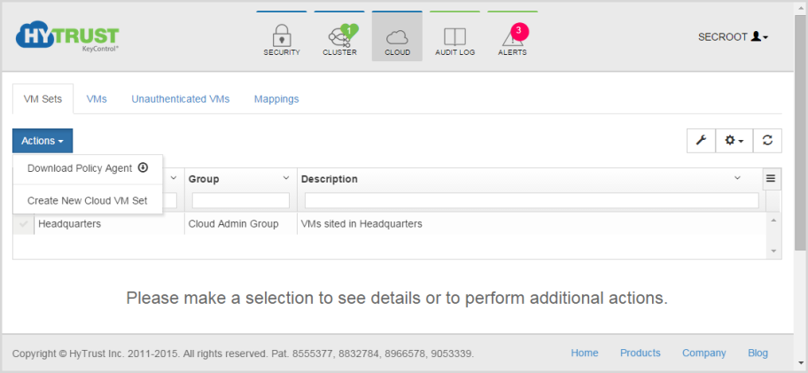Select the Cloud icon in top navigation

coord(397,37)
